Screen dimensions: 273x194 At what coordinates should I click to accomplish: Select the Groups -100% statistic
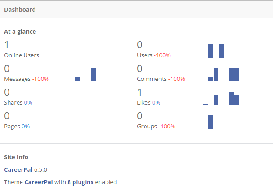156,126
